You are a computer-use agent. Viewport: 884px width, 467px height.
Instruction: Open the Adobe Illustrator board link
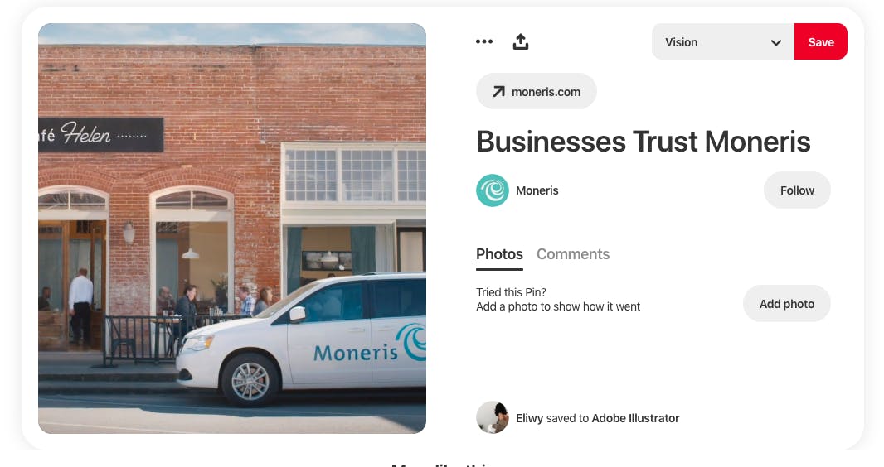pos(635,419)
